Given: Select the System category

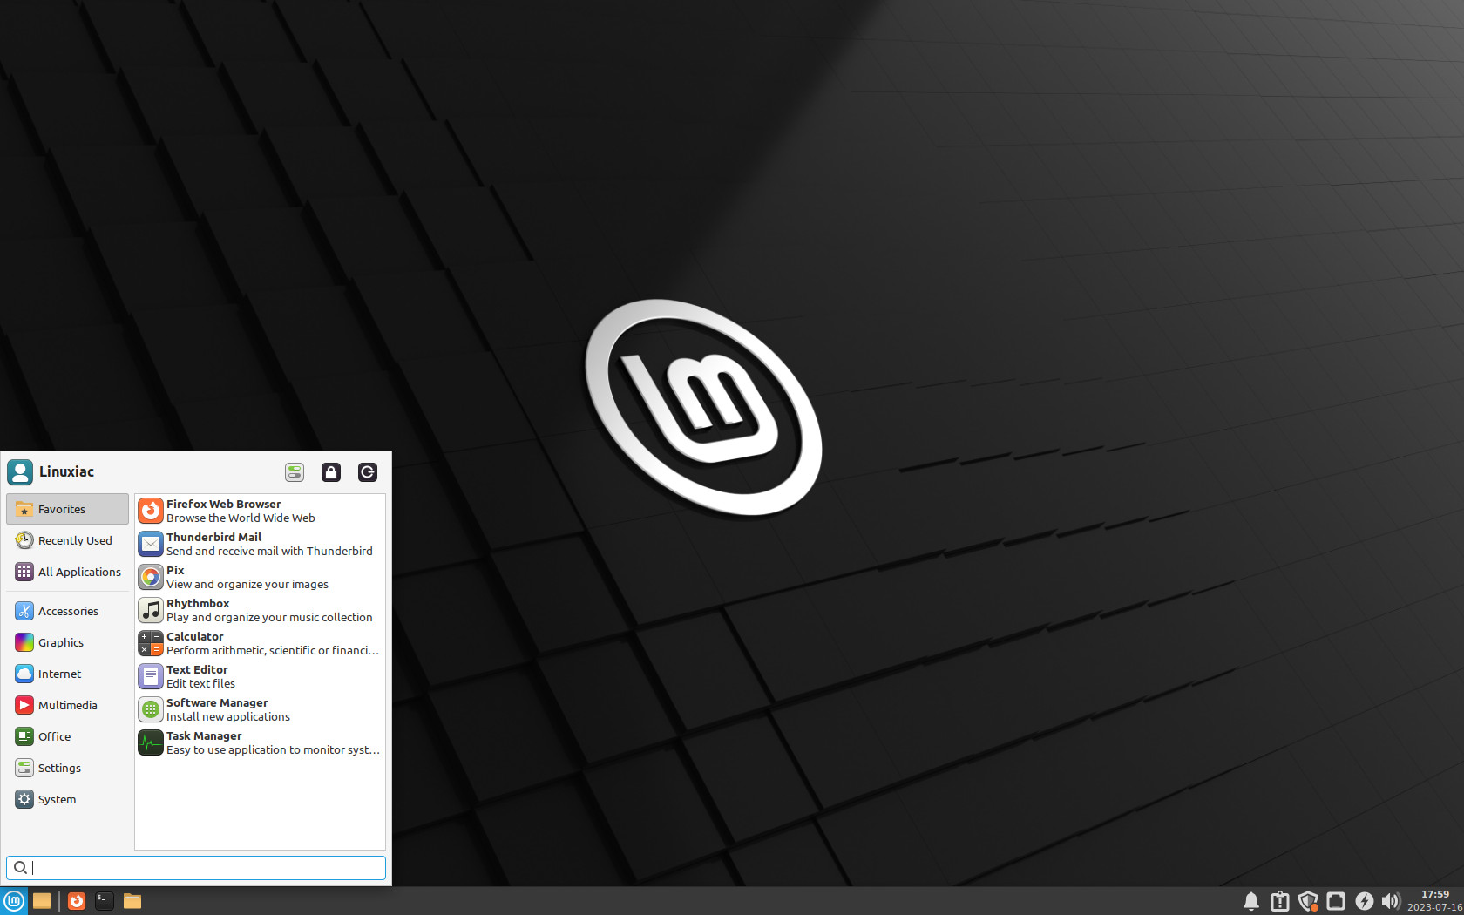Looking at the screenshot, I should pyautogui.click(x=67, y=799).
